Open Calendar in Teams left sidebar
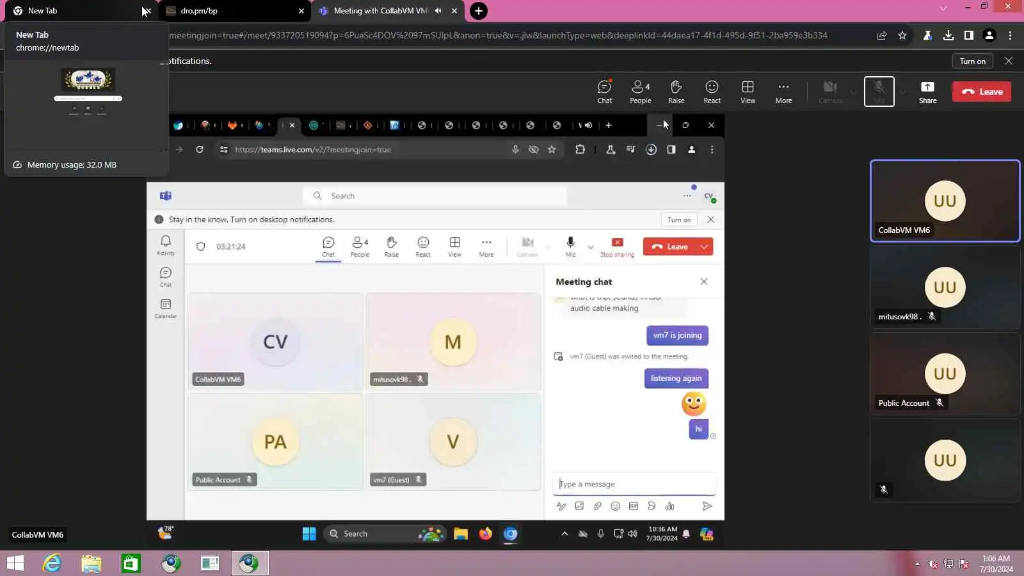This screenshot has height=576, width=1024. [166, 308]
